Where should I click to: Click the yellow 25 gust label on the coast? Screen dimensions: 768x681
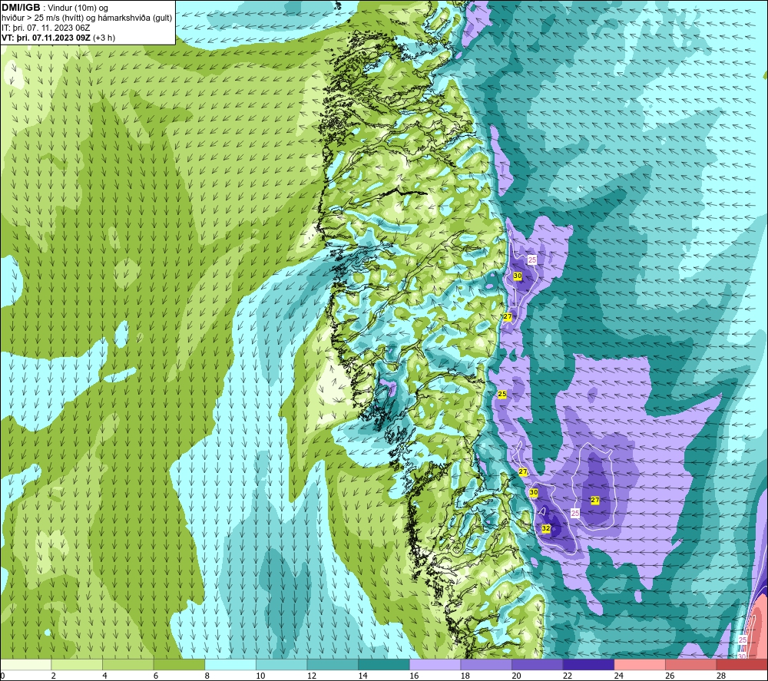pyautogui.click(x=502, y=394)
